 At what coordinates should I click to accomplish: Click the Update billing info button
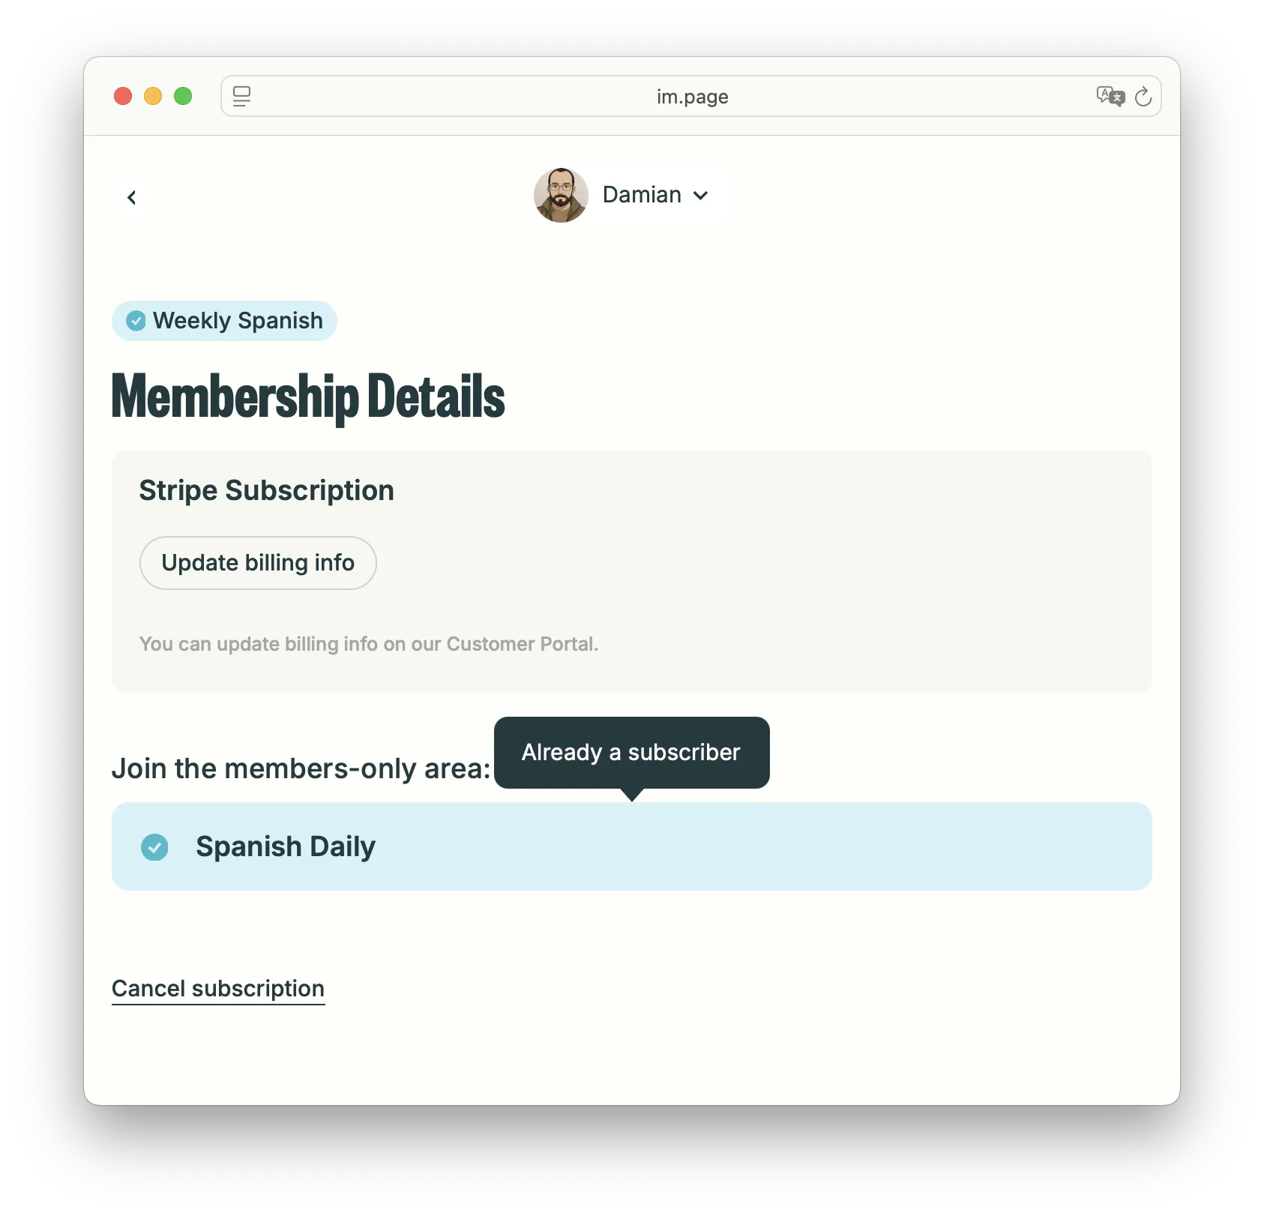258,563
